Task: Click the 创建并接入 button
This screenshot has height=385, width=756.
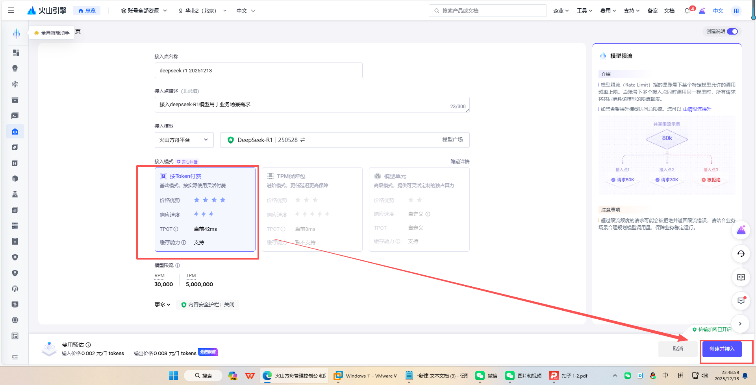Action: 722,349
